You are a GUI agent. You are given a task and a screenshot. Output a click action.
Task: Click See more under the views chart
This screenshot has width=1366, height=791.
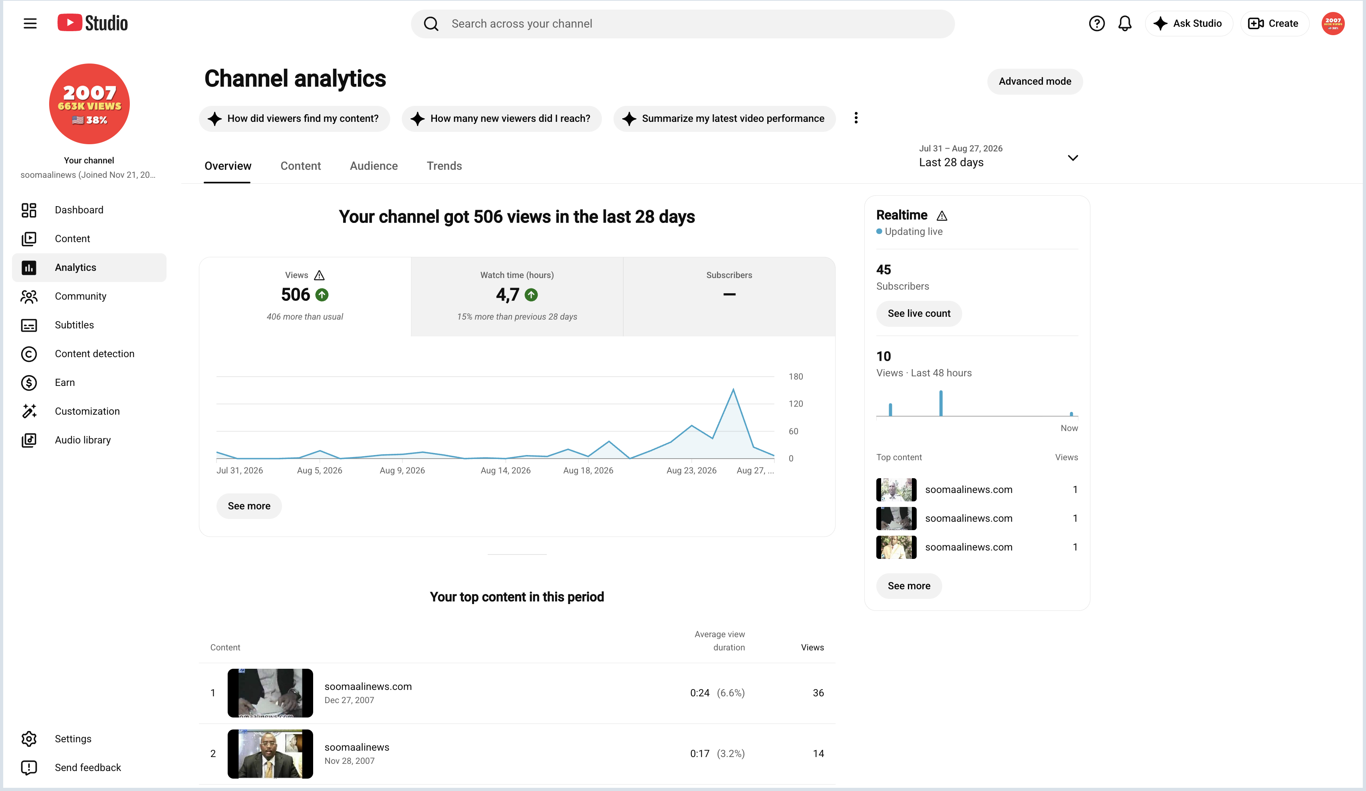[249, 506]
